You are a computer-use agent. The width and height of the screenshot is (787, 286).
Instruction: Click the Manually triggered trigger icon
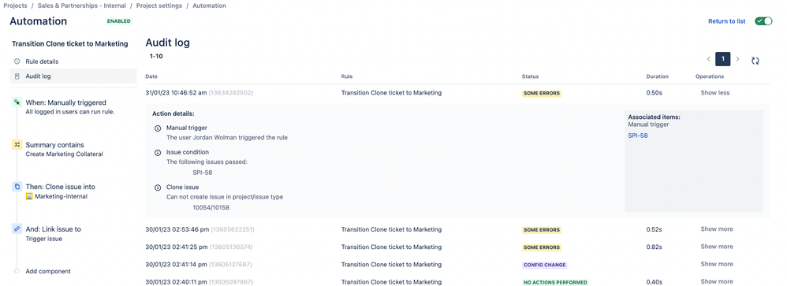[x=17, y=102]
